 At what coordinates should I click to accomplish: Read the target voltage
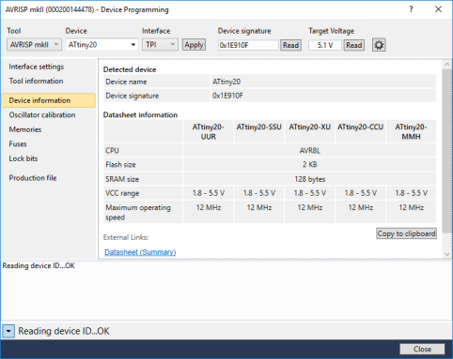354,45
